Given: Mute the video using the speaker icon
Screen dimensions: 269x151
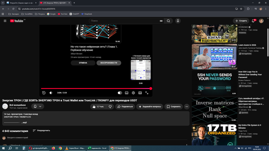Looking at the screenshot, I should click(51, 93).
